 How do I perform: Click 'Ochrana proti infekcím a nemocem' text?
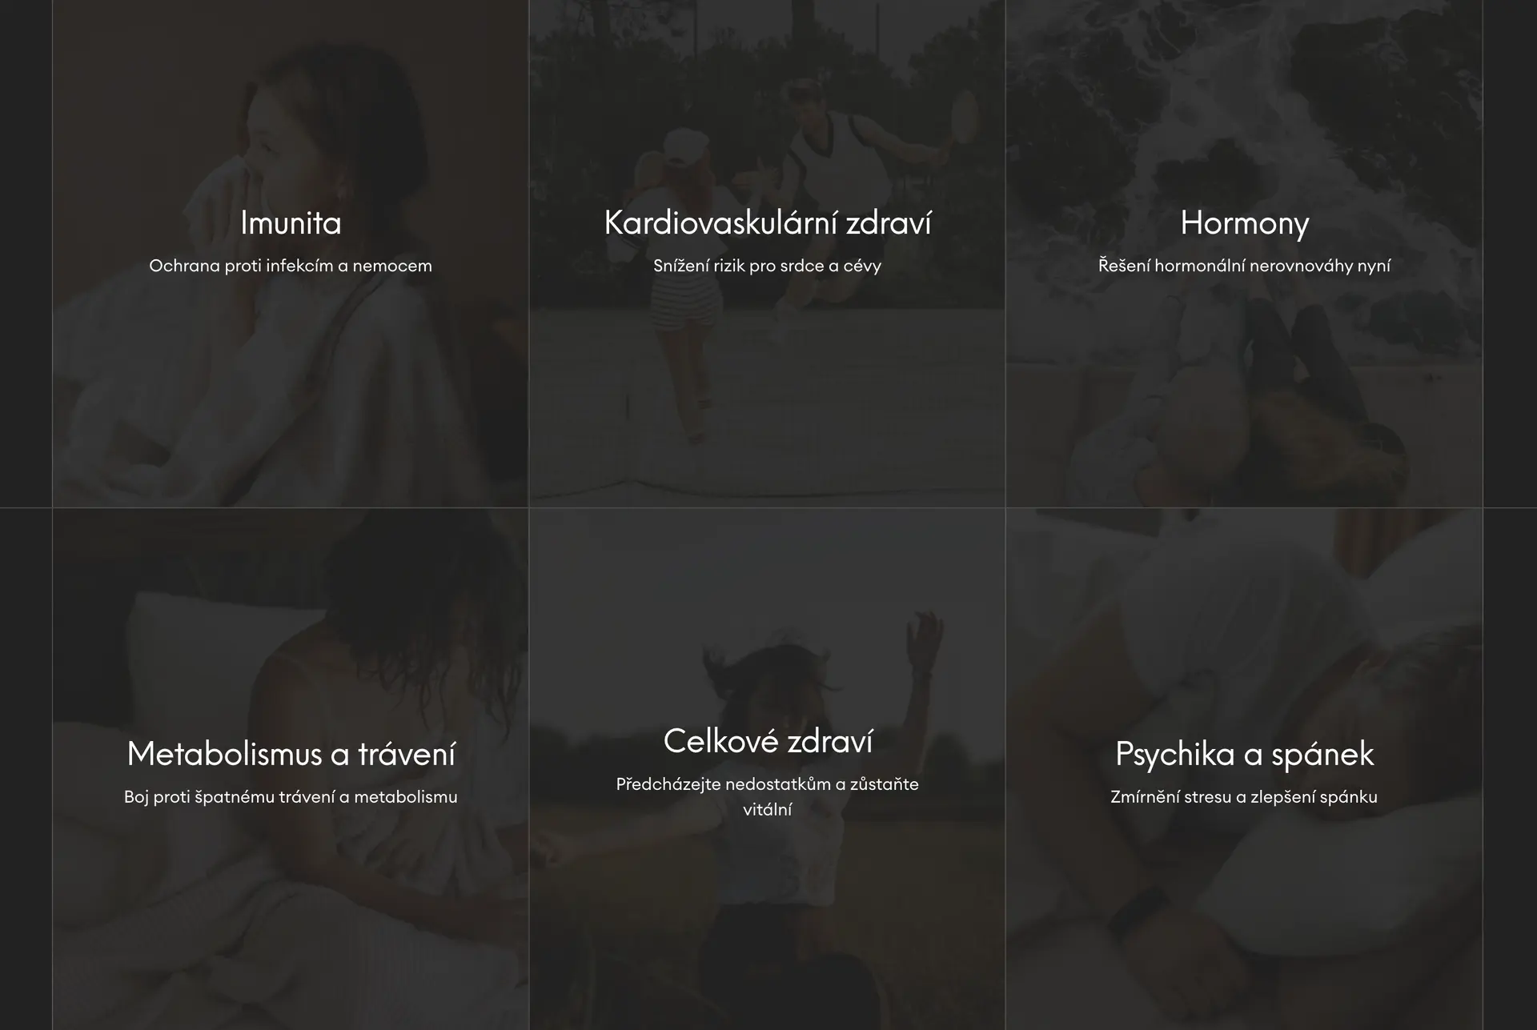pos(291,266)
